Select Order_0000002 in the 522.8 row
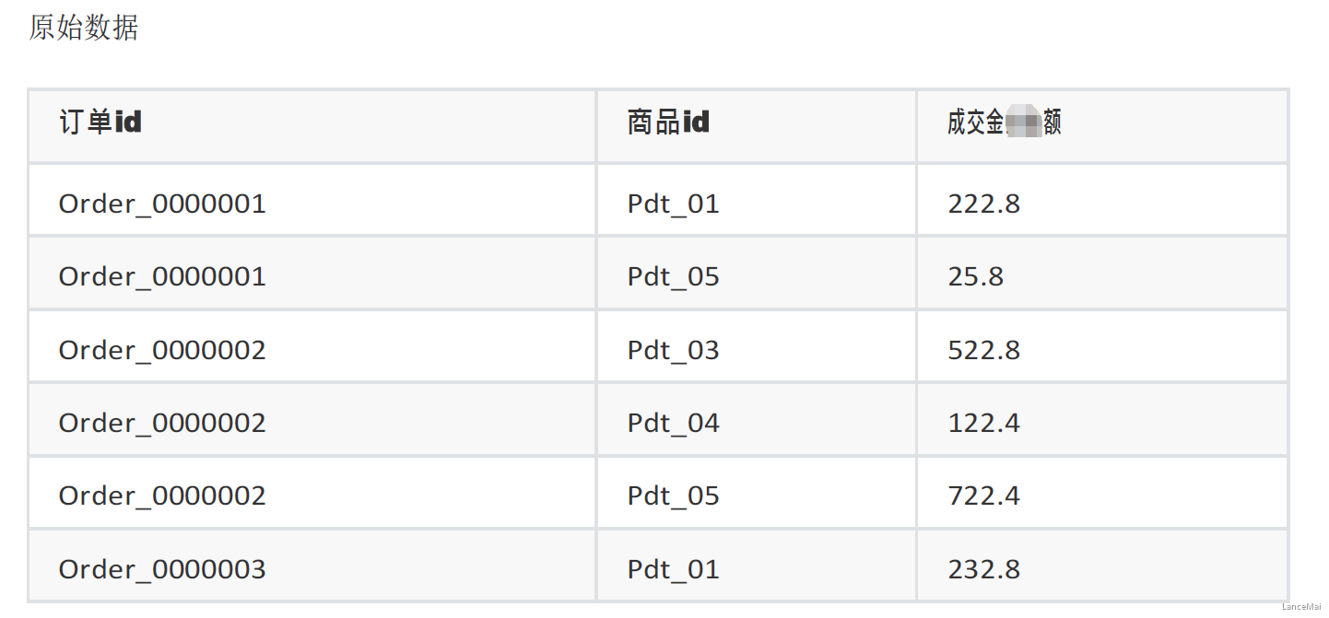Viewport: 1329px width, 618px height. pos(162,350)
